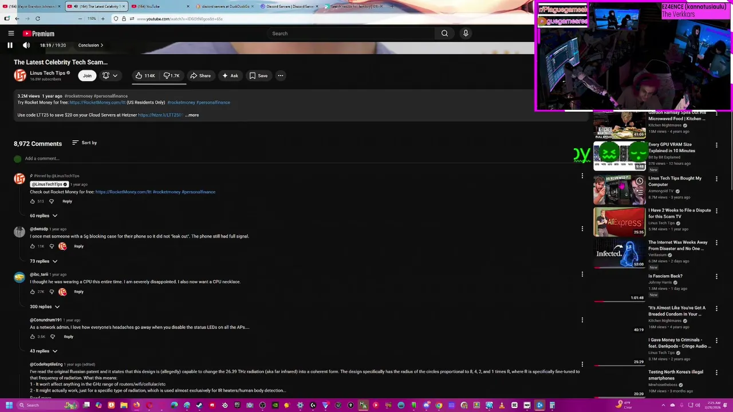Viewport: 733px width, 412px height.
Task: Click the padlock site info icon
Action: pos(124,19)
